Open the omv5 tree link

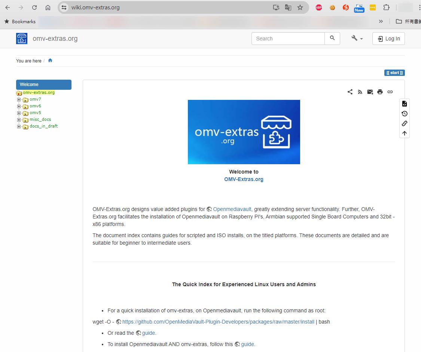35,113
